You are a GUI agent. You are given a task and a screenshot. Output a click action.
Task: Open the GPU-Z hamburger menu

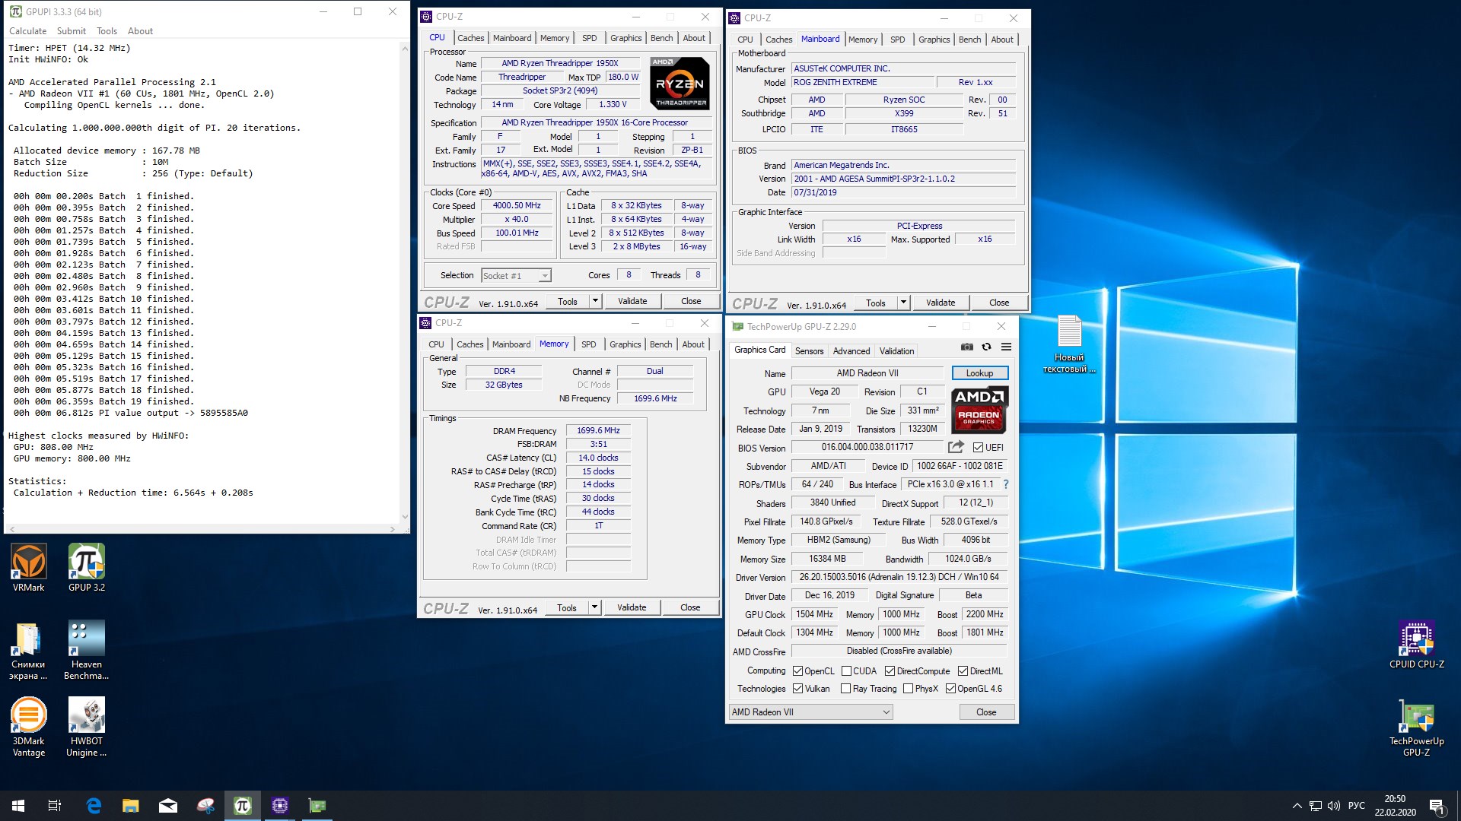point(1006,347)
